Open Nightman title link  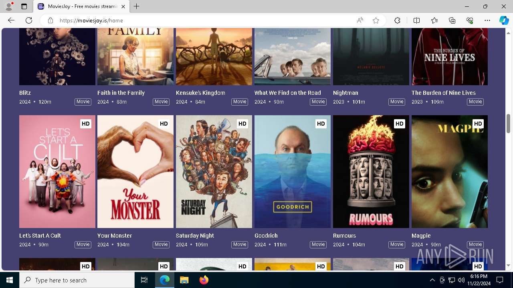pyautogui.click(x=345, y=93)
